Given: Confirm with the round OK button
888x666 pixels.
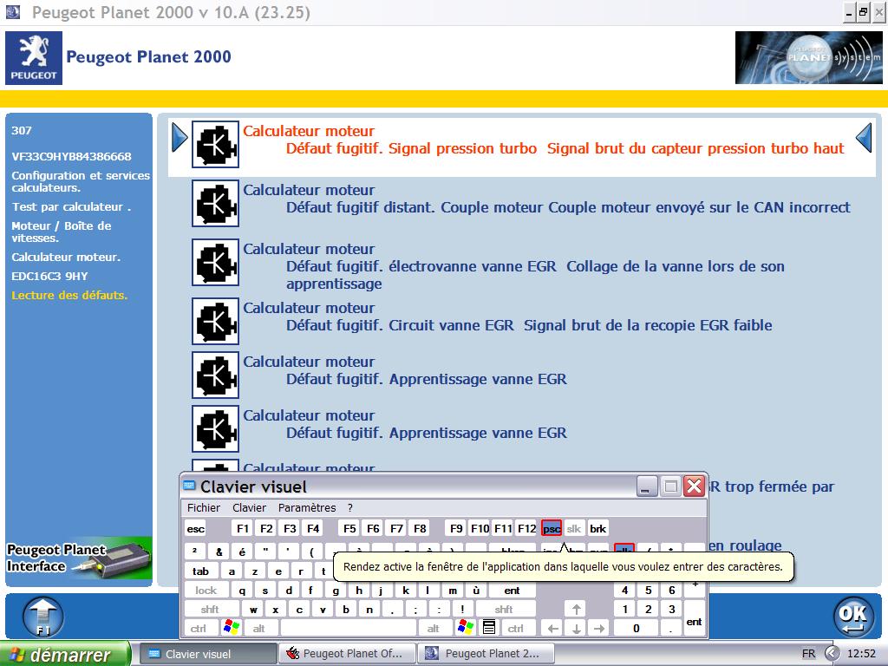Looking at the screenshot, I should 853,617.
